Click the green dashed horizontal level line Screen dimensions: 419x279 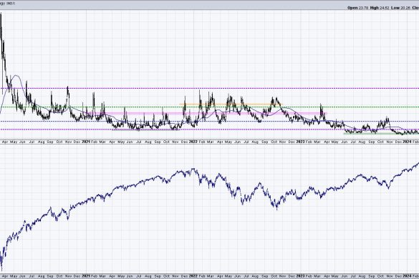click(209, 107)
